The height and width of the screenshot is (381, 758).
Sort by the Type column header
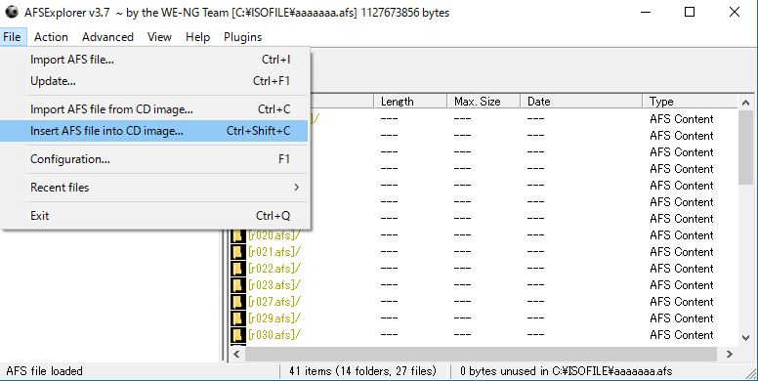[x=691, y=102]
